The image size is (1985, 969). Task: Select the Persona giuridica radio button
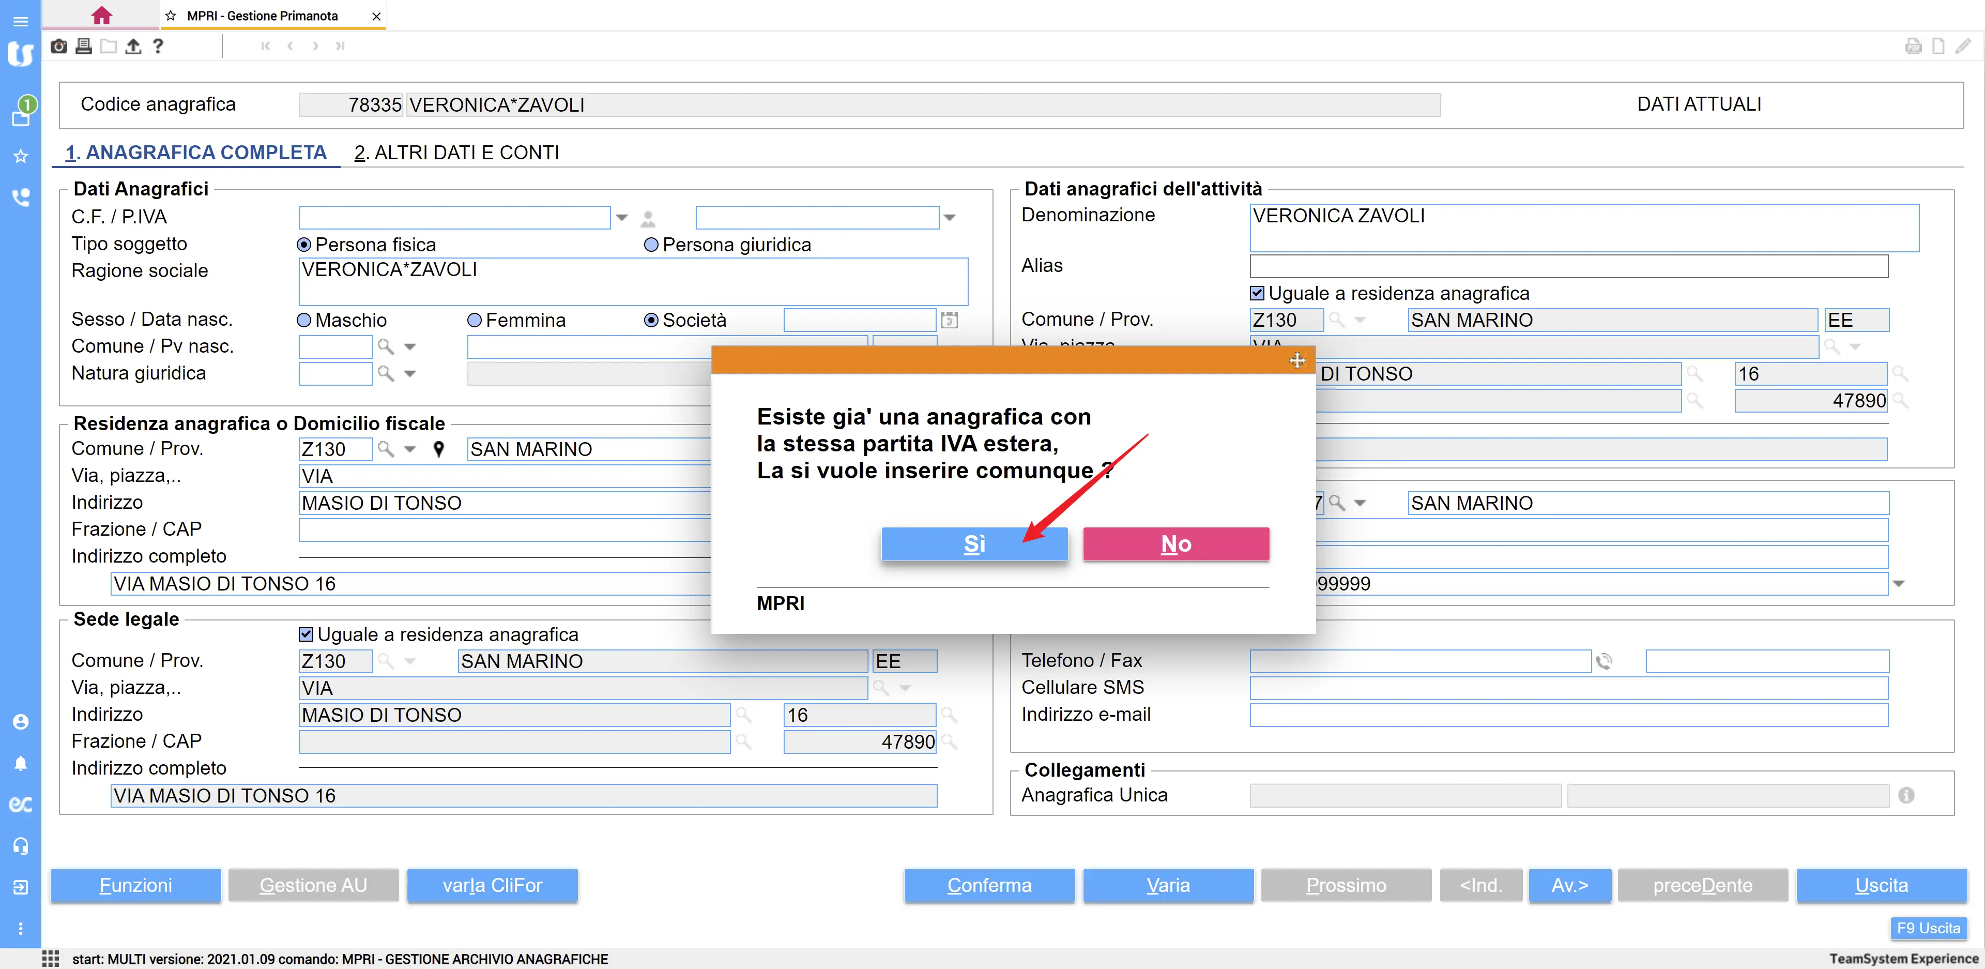click(651, 245)
